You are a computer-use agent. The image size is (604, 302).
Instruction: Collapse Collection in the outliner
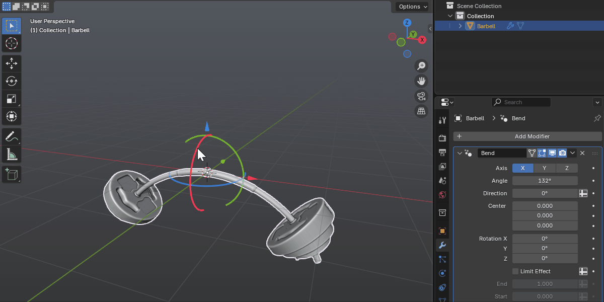[450, 16]
